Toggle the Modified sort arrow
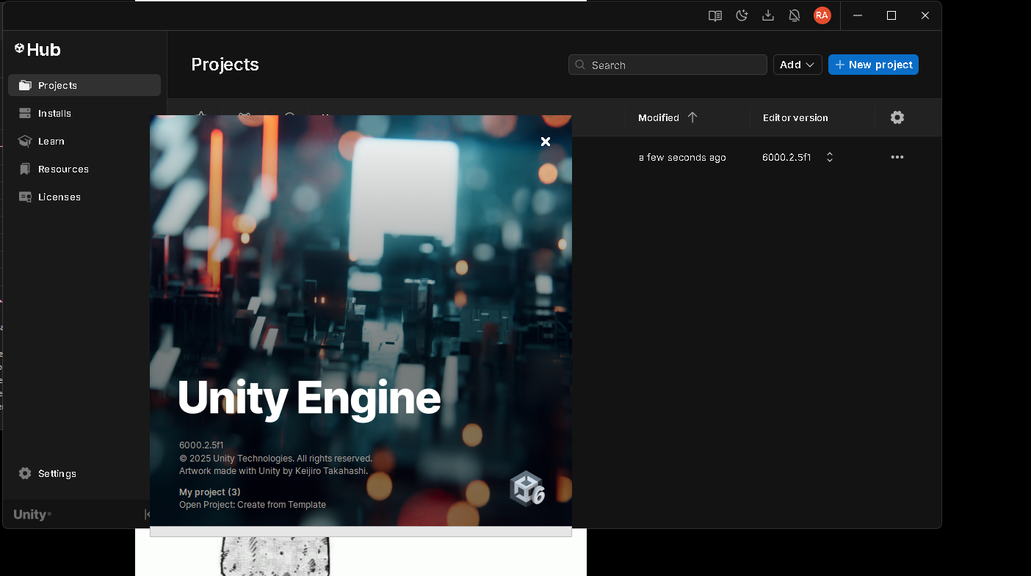This screenshot has width=1031, height=576. tap(692, 117)
